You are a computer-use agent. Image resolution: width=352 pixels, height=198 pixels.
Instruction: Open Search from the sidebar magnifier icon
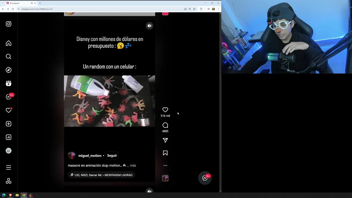(9, 57)
